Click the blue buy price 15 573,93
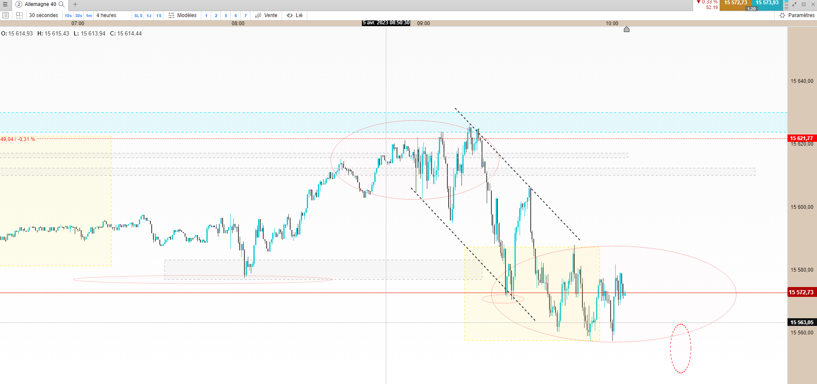The width and height of the screenshot is (817, 384). (767, 3)
